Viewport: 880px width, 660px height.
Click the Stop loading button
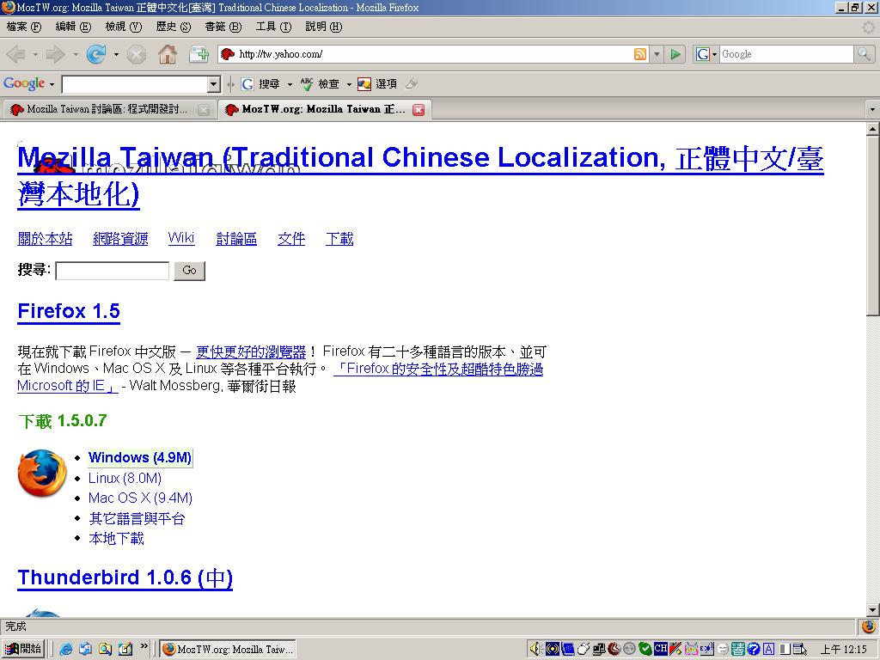click(x=137, y=54)
